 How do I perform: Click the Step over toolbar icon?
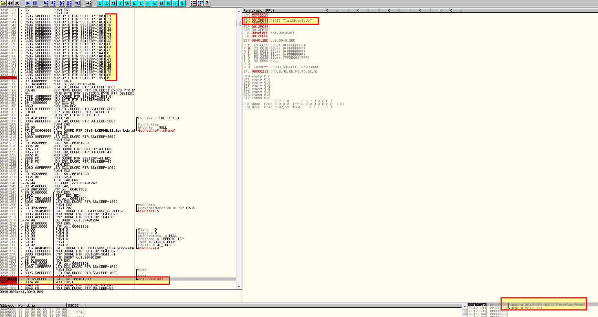[x=53, y=3]
